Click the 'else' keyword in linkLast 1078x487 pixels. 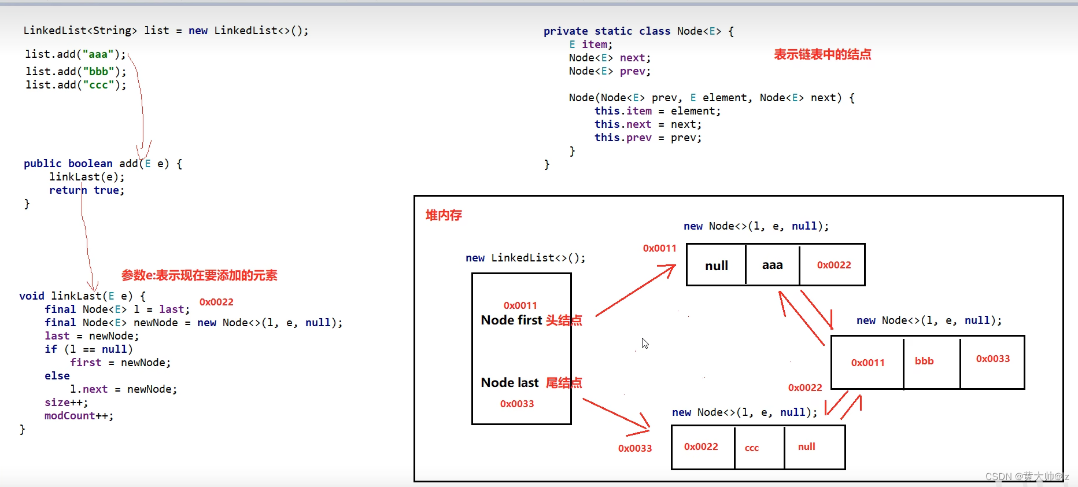click(57, 376)
